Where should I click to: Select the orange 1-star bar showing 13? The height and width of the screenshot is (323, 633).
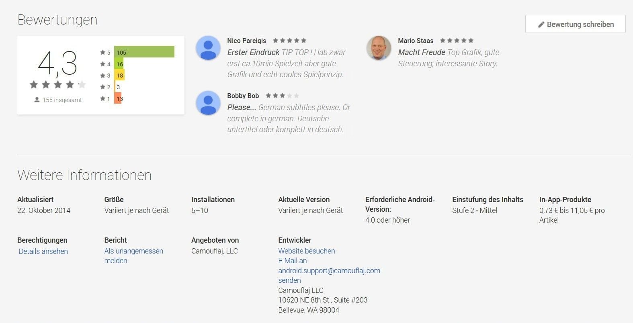tap(118, 98)
